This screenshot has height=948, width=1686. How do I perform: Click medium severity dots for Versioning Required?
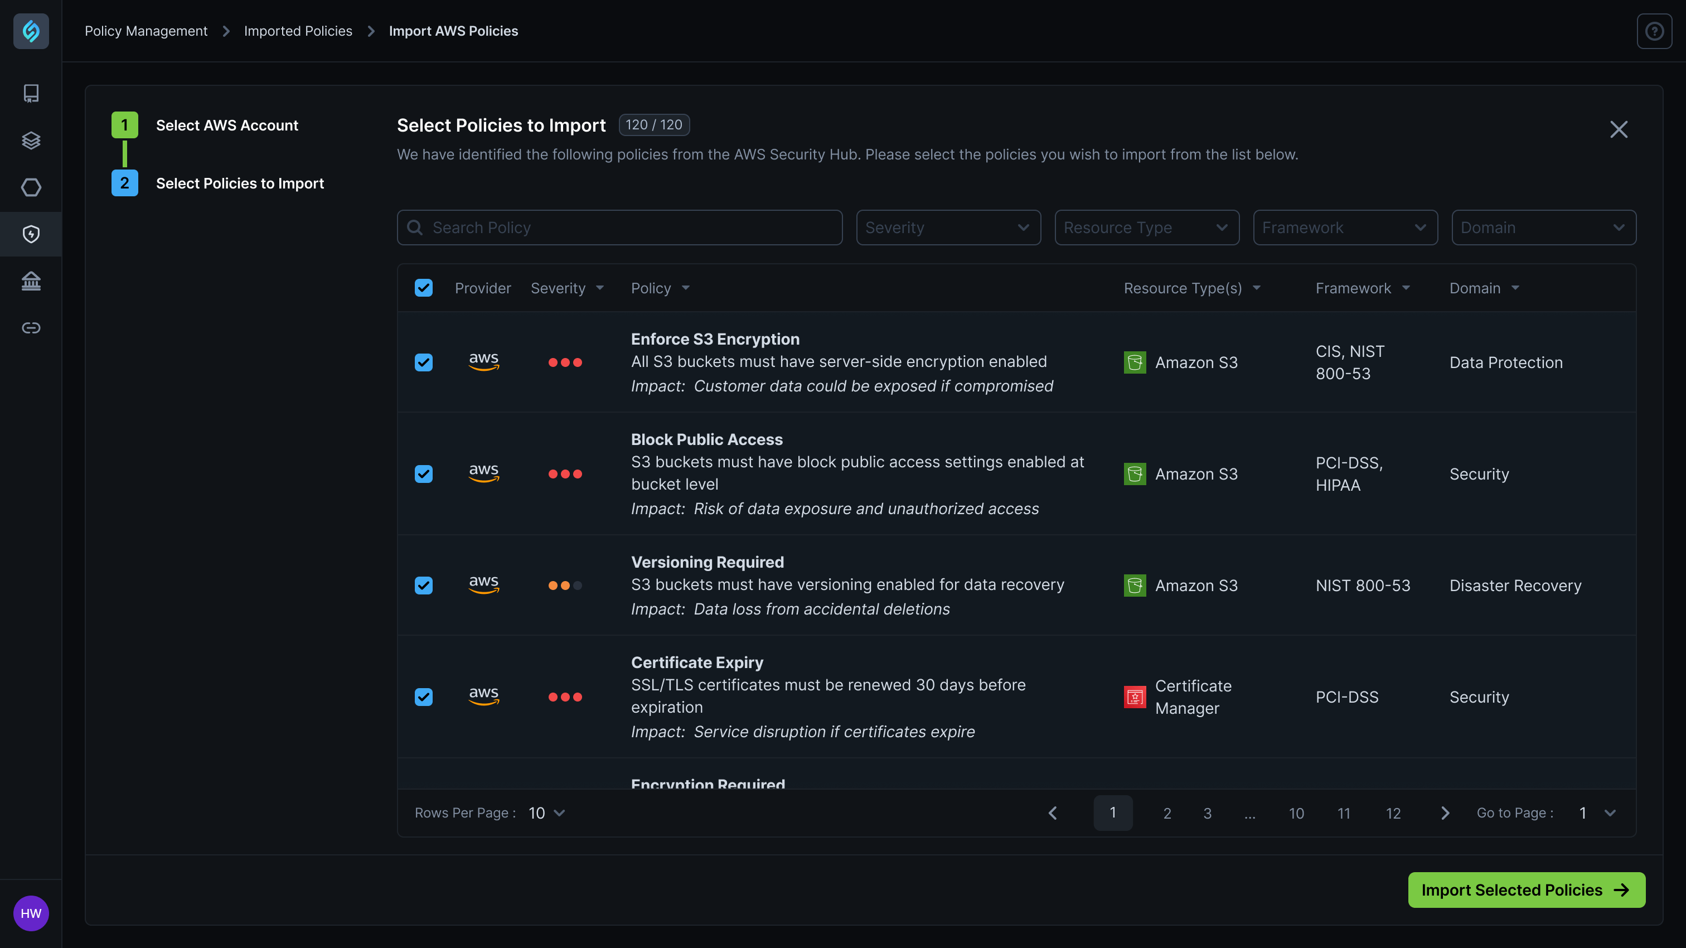click(565, 586)
